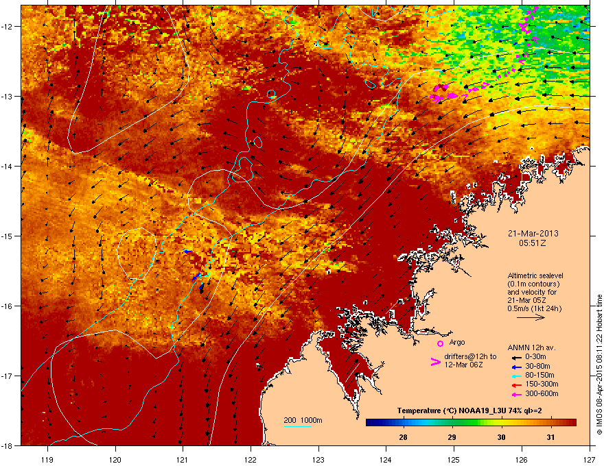Click the magenta drifters arrowhead legend symbol
This screenshot has width=604, height=466.
coord(435,362)
